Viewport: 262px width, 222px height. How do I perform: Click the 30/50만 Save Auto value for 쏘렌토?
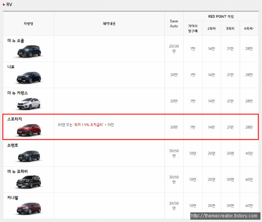[x=174, y=153]
